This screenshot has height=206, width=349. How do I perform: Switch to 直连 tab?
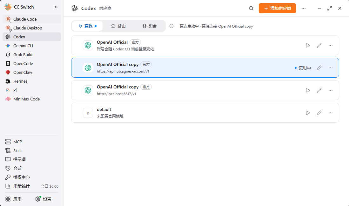click(x=87, y=26)
